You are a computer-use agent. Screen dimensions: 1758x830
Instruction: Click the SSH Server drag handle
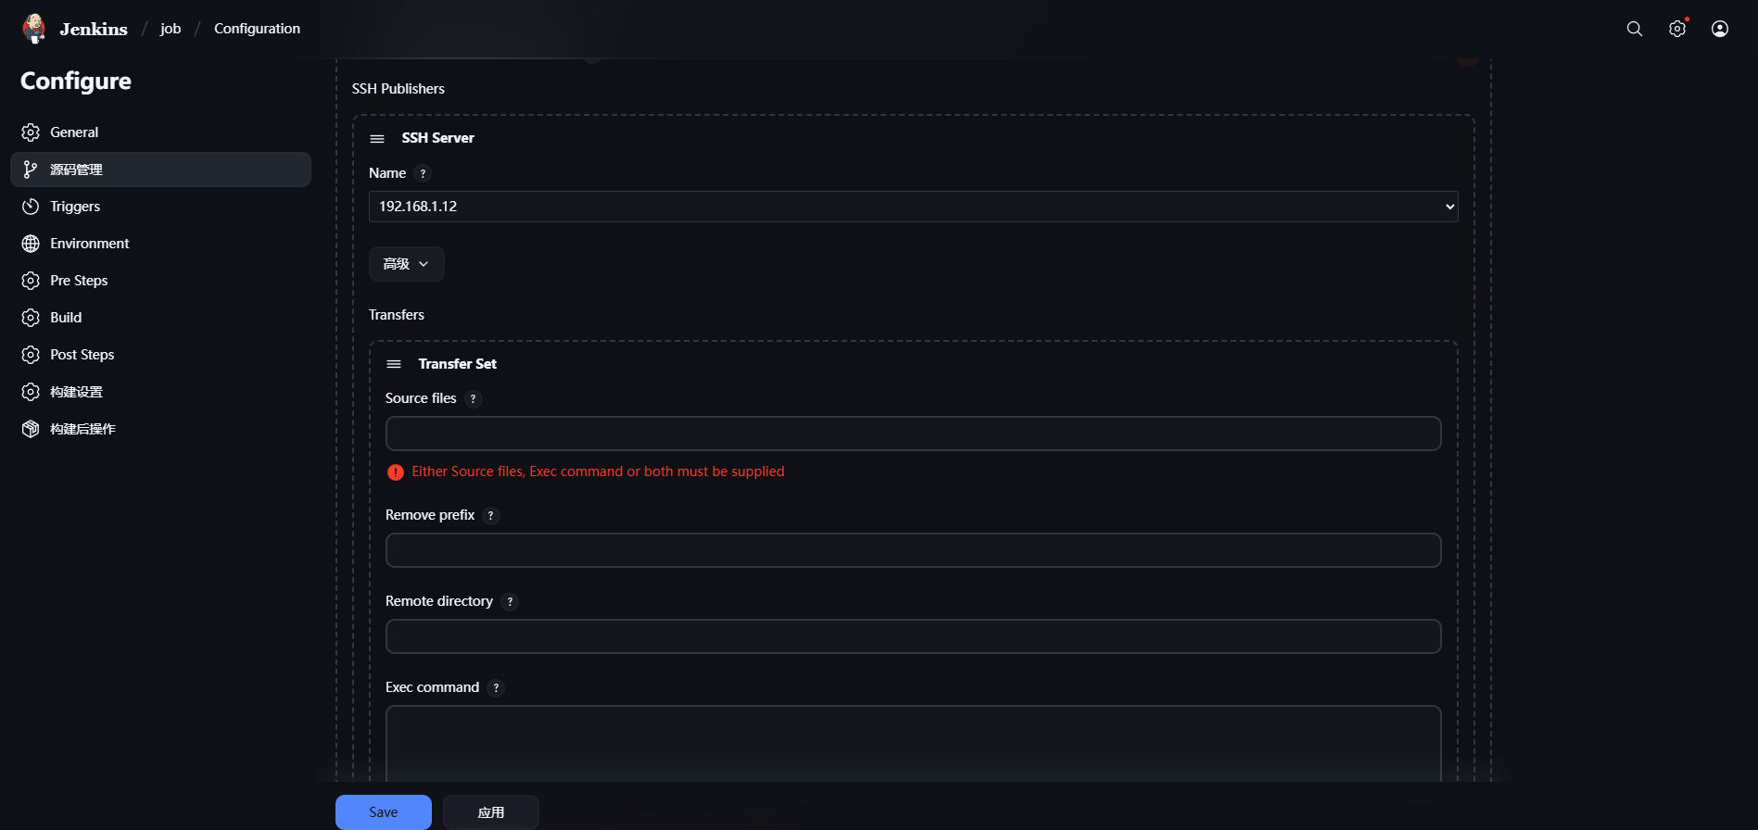click(377, 139)
